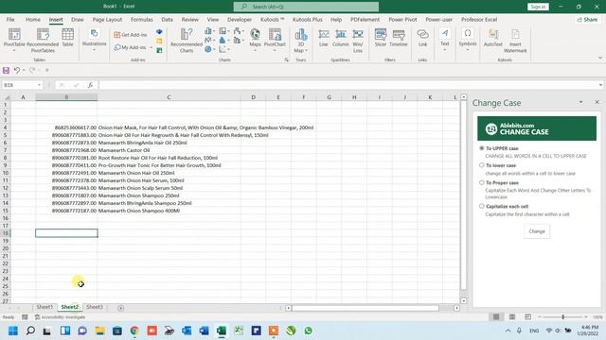The image size is (606, 340).
Task: Switch to Page Layout view
Action: [512, 317]
